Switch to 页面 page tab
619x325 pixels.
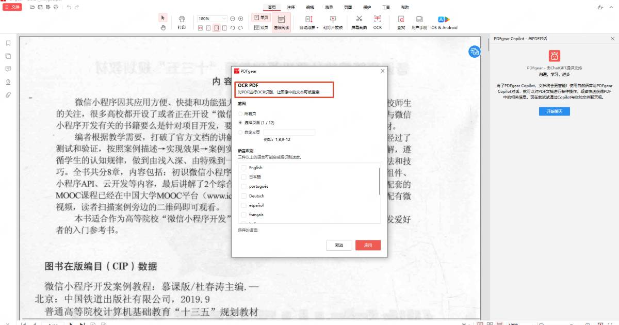[x=348, y=7]
